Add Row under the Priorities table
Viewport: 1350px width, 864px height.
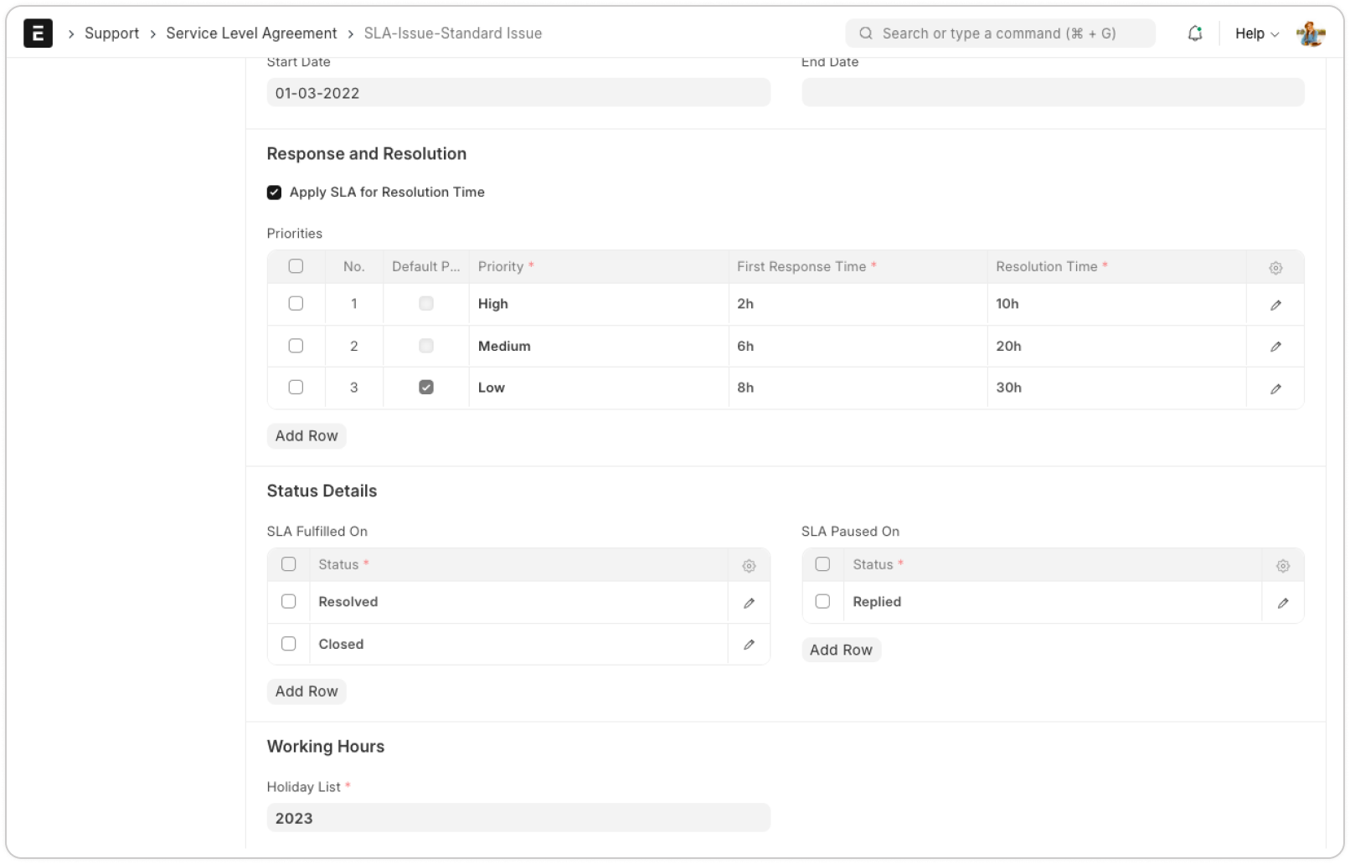(x=307, y=436)
